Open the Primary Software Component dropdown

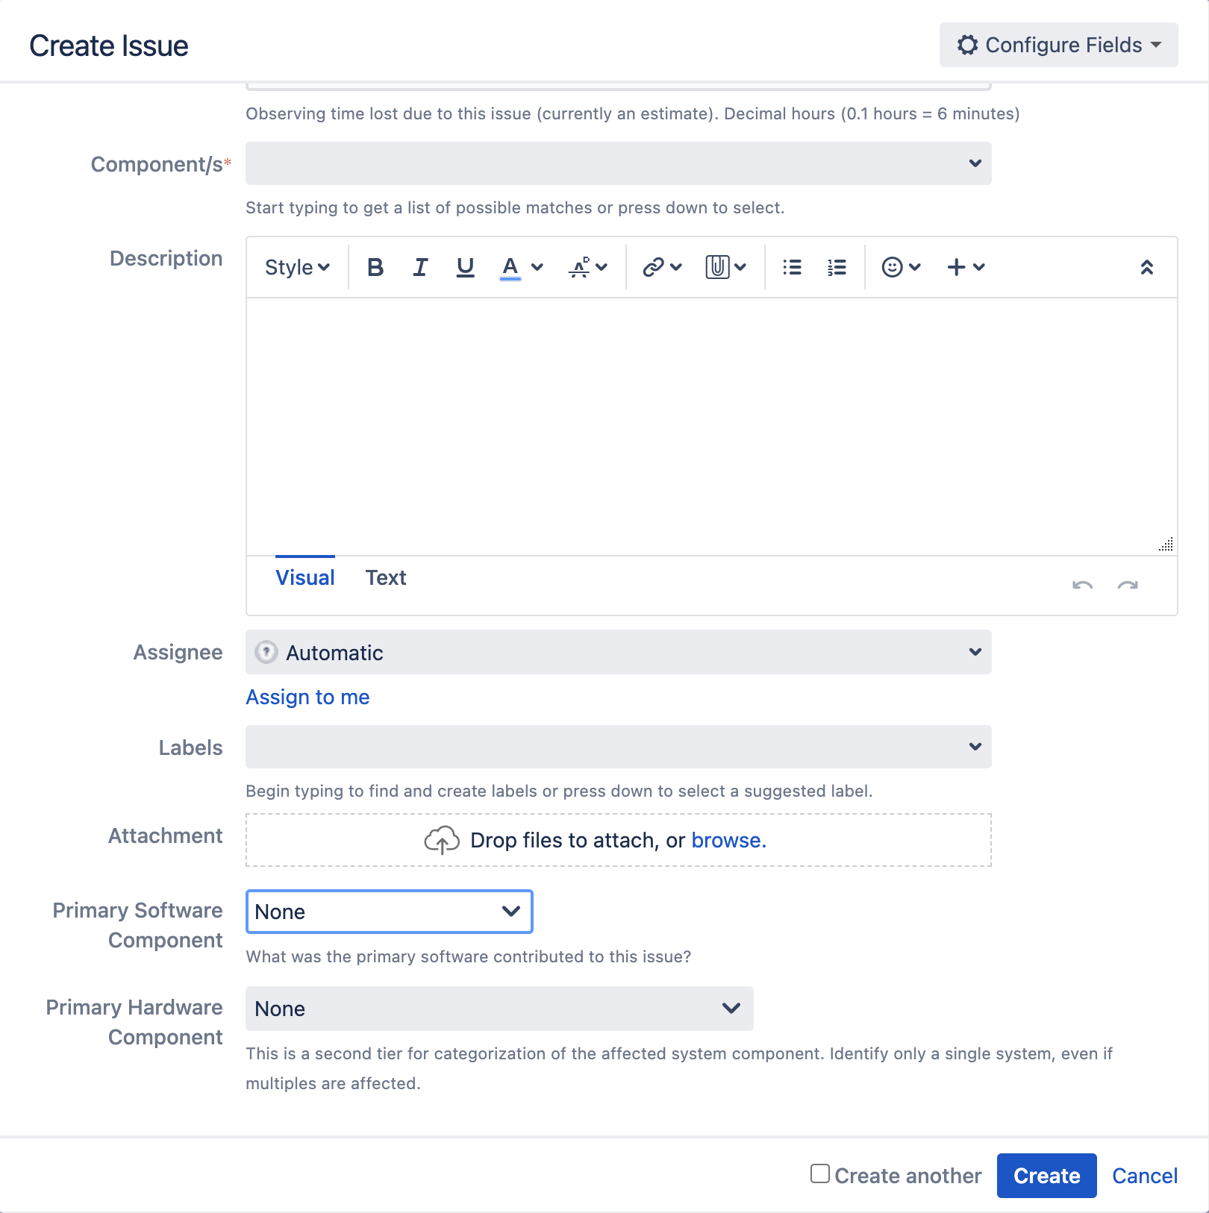tap(389, 912)
